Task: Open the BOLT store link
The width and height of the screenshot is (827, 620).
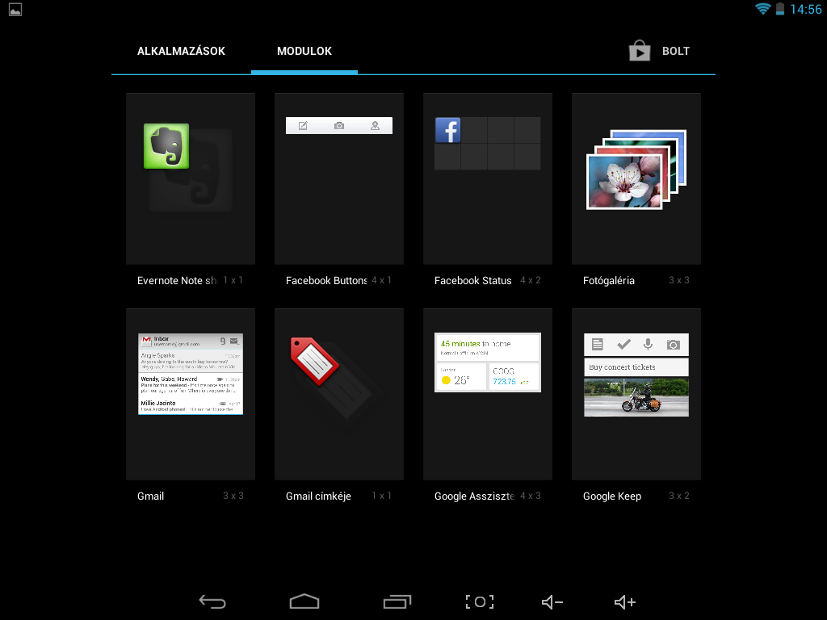Action: coord(675,51)
